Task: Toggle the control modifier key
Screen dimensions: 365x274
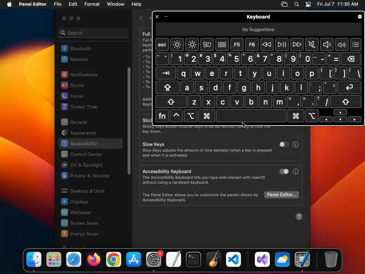Action: 176,116
